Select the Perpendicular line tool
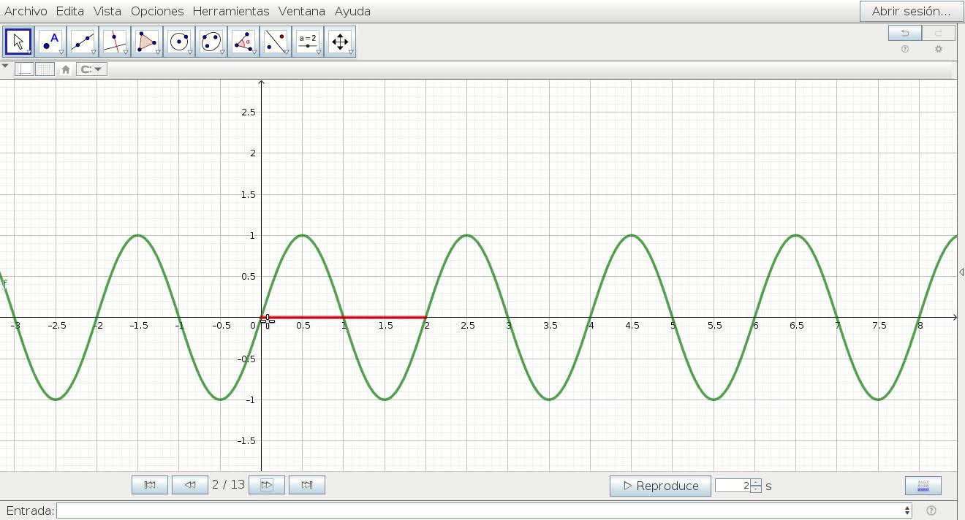Viewport: 965px width, 520px height. click(115, 42)
